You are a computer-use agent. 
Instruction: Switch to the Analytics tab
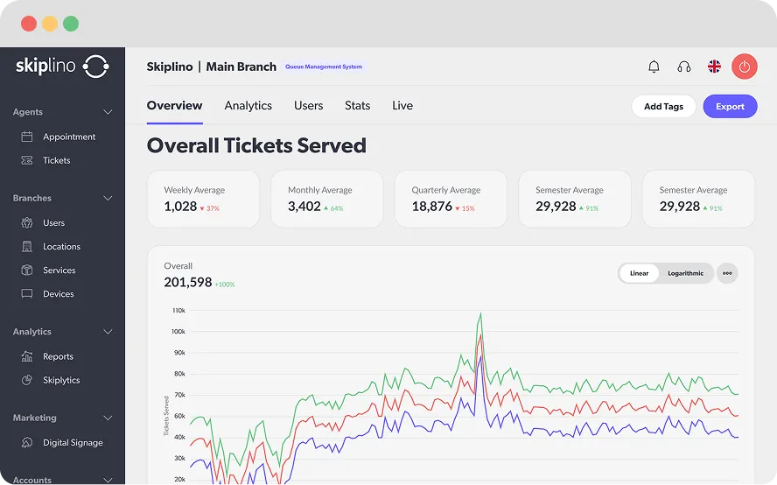[x=248, y=106]
